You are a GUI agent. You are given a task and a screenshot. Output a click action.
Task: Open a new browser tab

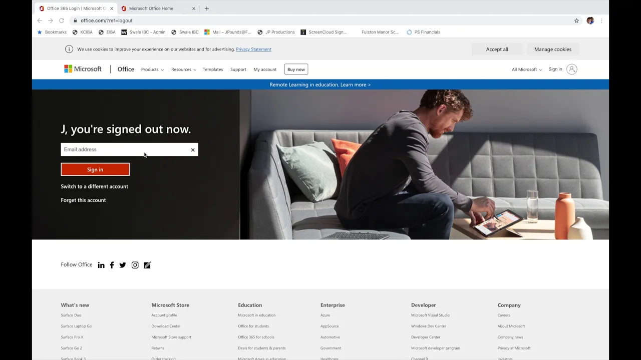207,8
